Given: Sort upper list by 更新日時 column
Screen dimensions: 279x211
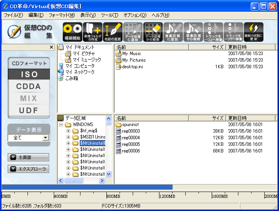Looking at the screenshot, I should click(x=250, y=47).
